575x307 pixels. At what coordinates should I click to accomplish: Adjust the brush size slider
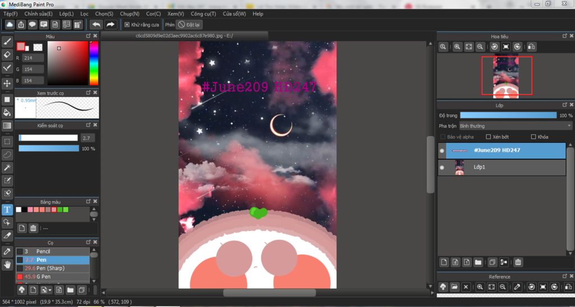(48, 138)
